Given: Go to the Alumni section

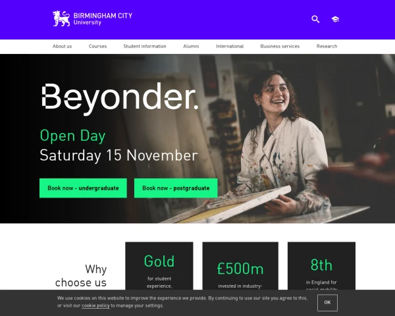Looking at the screenshot, I should pos(191,46).
